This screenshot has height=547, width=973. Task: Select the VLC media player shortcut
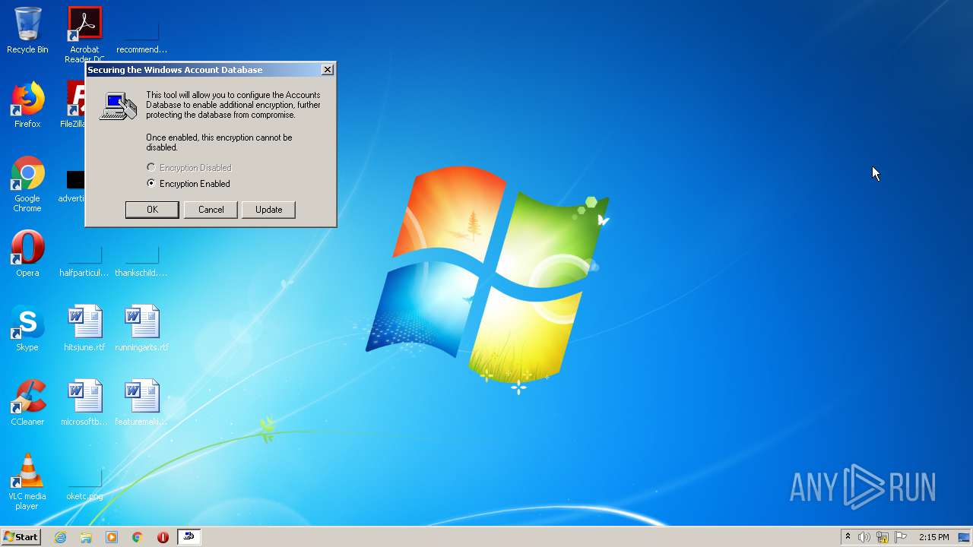tap(27, 482)
